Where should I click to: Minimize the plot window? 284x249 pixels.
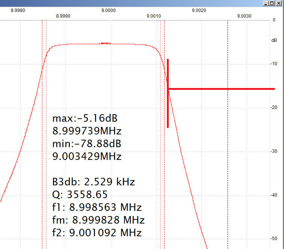point(266,3)
